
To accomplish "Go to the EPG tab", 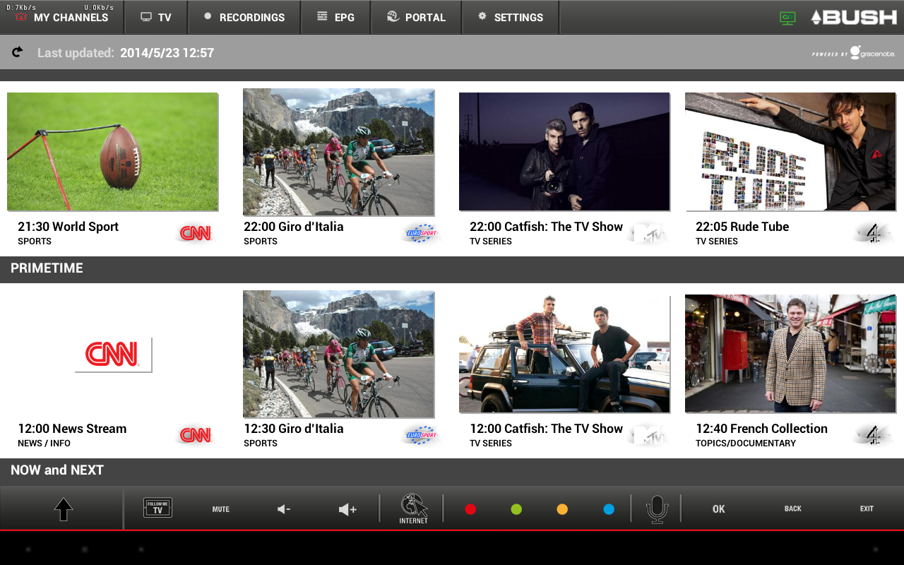I will 335,17.
